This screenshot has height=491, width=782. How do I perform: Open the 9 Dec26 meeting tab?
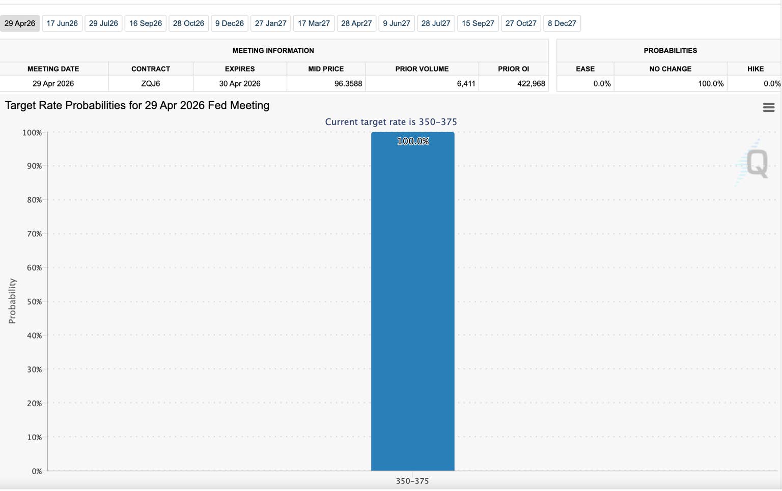[230, 23]
